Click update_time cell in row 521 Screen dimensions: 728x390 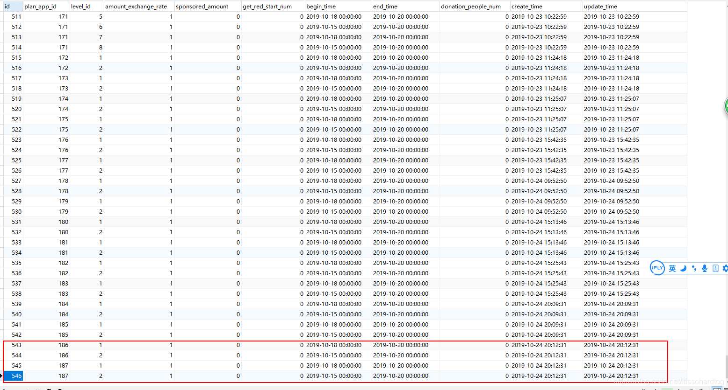coord(634,119)
